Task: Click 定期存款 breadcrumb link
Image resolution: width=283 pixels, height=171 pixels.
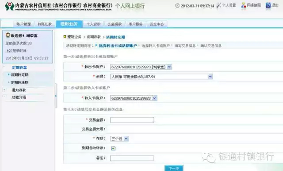Action: (x=94, y=37)
